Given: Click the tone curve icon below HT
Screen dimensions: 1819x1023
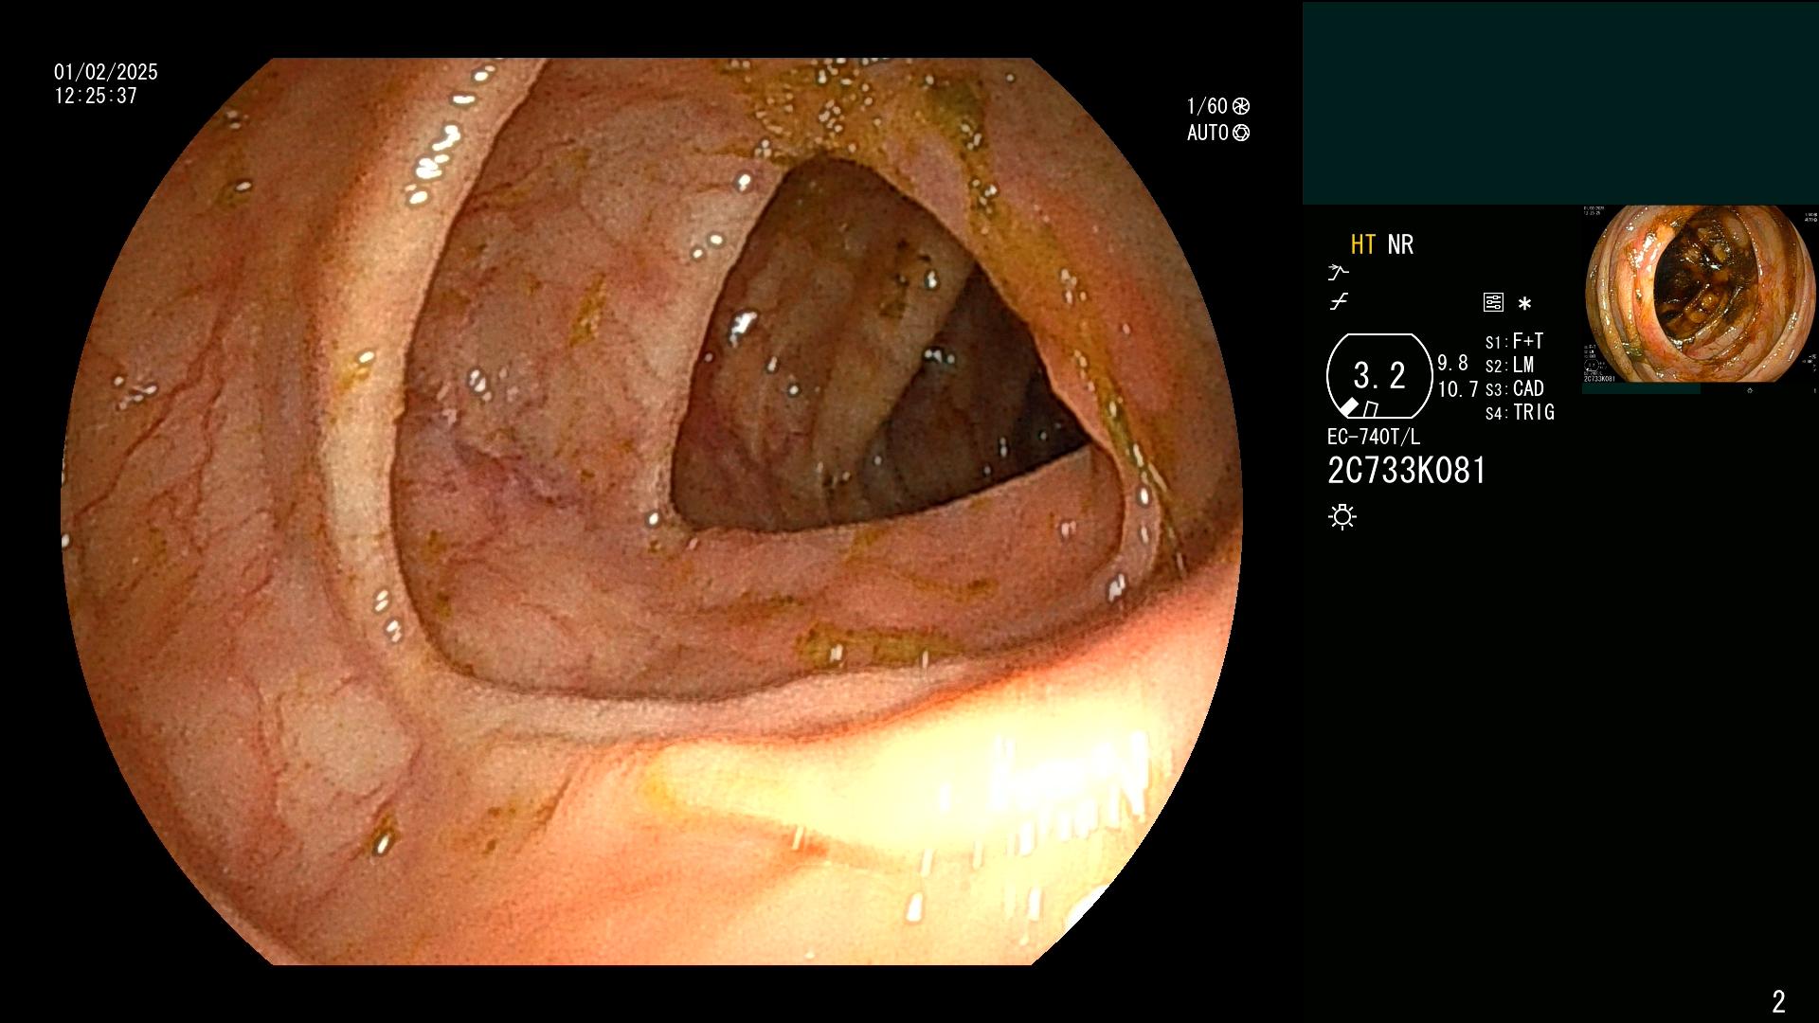Looking at the screenshot, I should tap(1338, 273).
